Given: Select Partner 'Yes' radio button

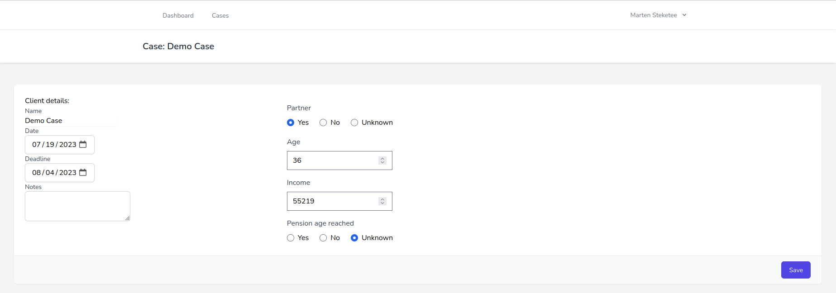Looking at the screenshot, I should [x=291, y=123].
